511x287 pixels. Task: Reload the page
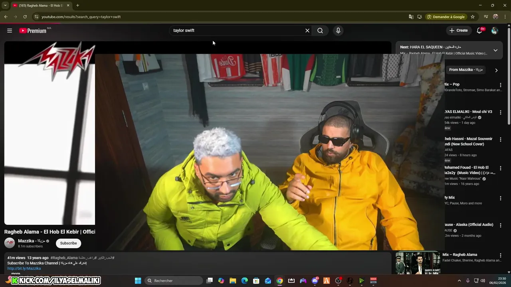(25, 17)
